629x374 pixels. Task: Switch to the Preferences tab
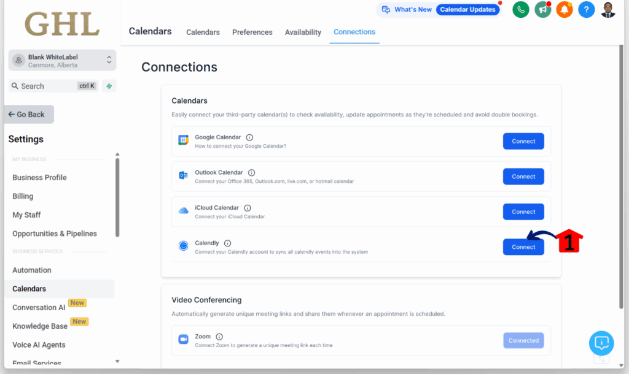252,32
